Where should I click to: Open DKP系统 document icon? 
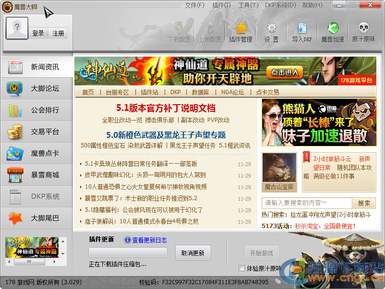point(15,196)
